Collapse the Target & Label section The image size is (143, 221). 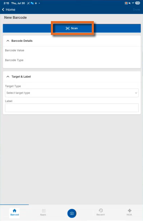[x=8, y=76]
